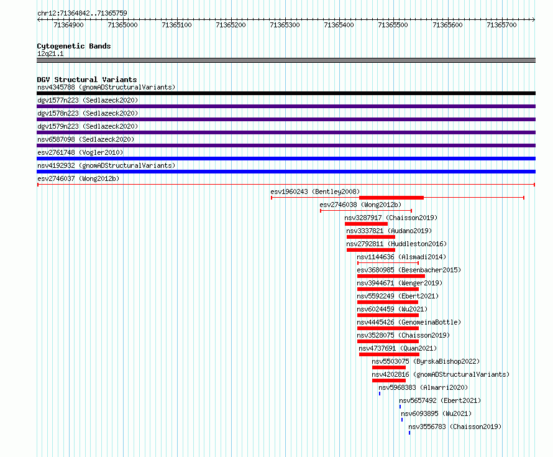The image size is (553, 457).
Task: Open variant dgv1579n223 (Sedlazeck2020) label
Action: point(88,126)
